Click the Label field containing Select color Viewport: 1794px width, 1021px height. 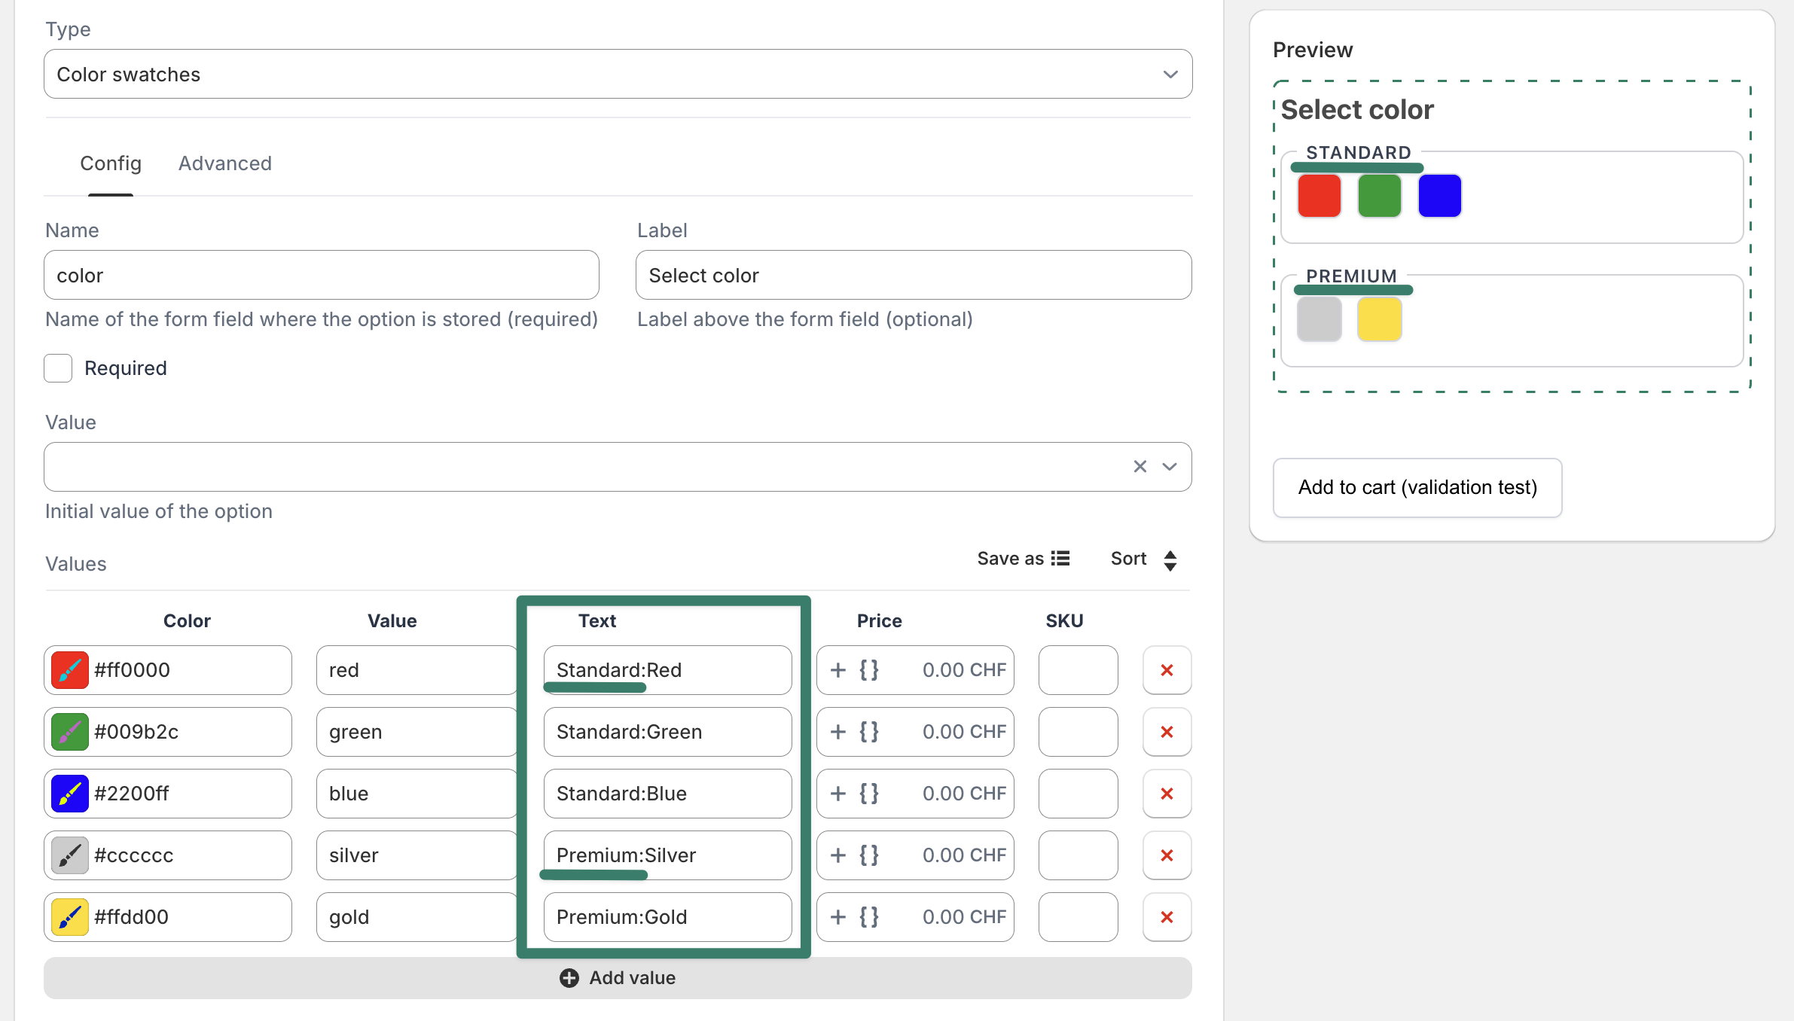pos(913,276)
